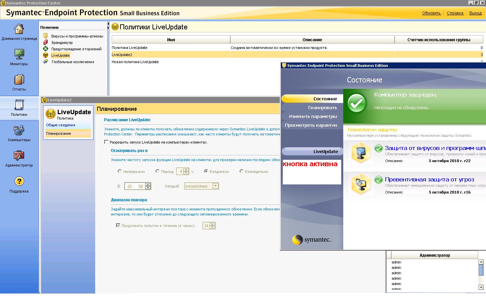Viewport: 486px width, 304px height.
Task: Click the retry hours field showing 24
Action: coord(206,226)
